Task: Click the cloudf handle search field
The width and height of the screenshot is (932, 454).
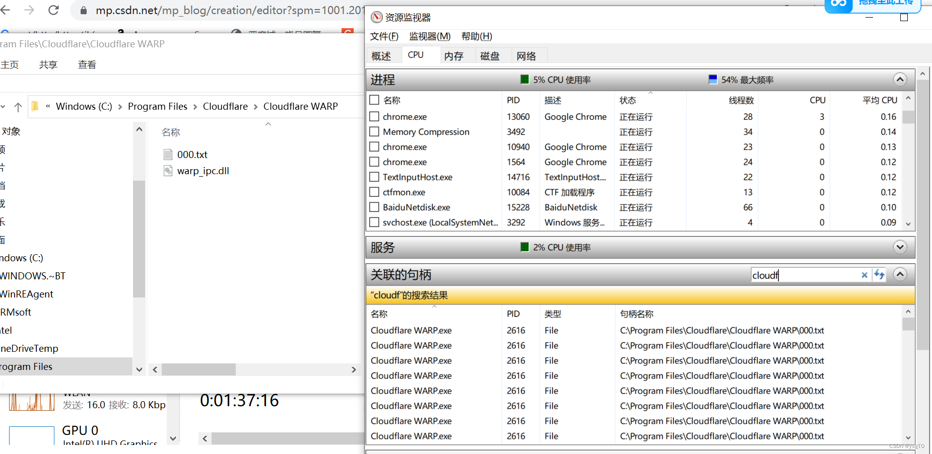Action: 805,275
